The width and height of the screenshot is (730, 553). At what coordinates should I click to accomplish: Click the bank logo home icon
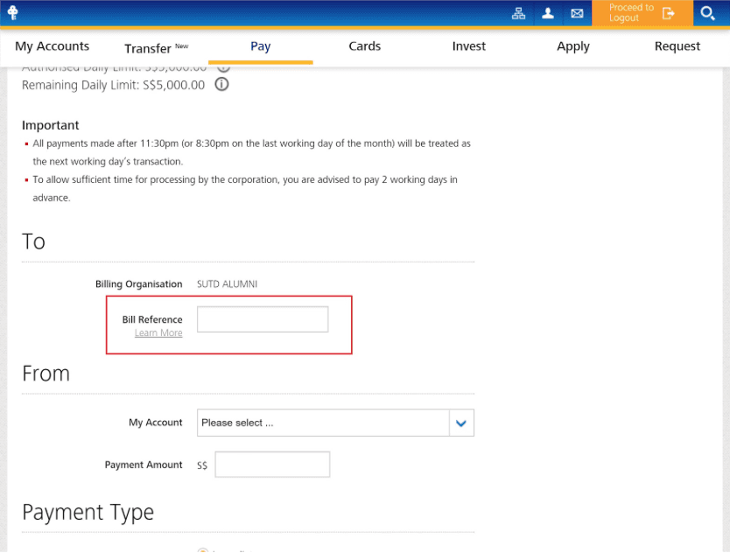12,12
